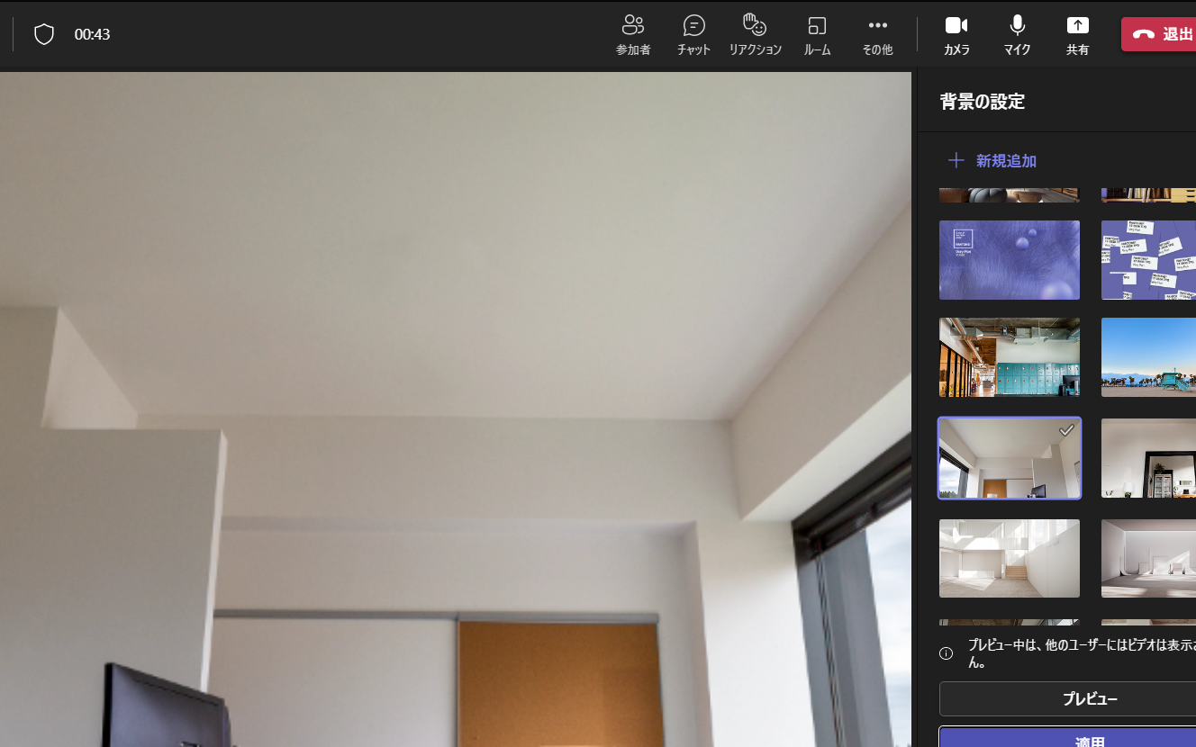This screenshot has width=1196, height=747.
Task: Open the ルーム breakout rooms option
Action: (x=817, y=35)
